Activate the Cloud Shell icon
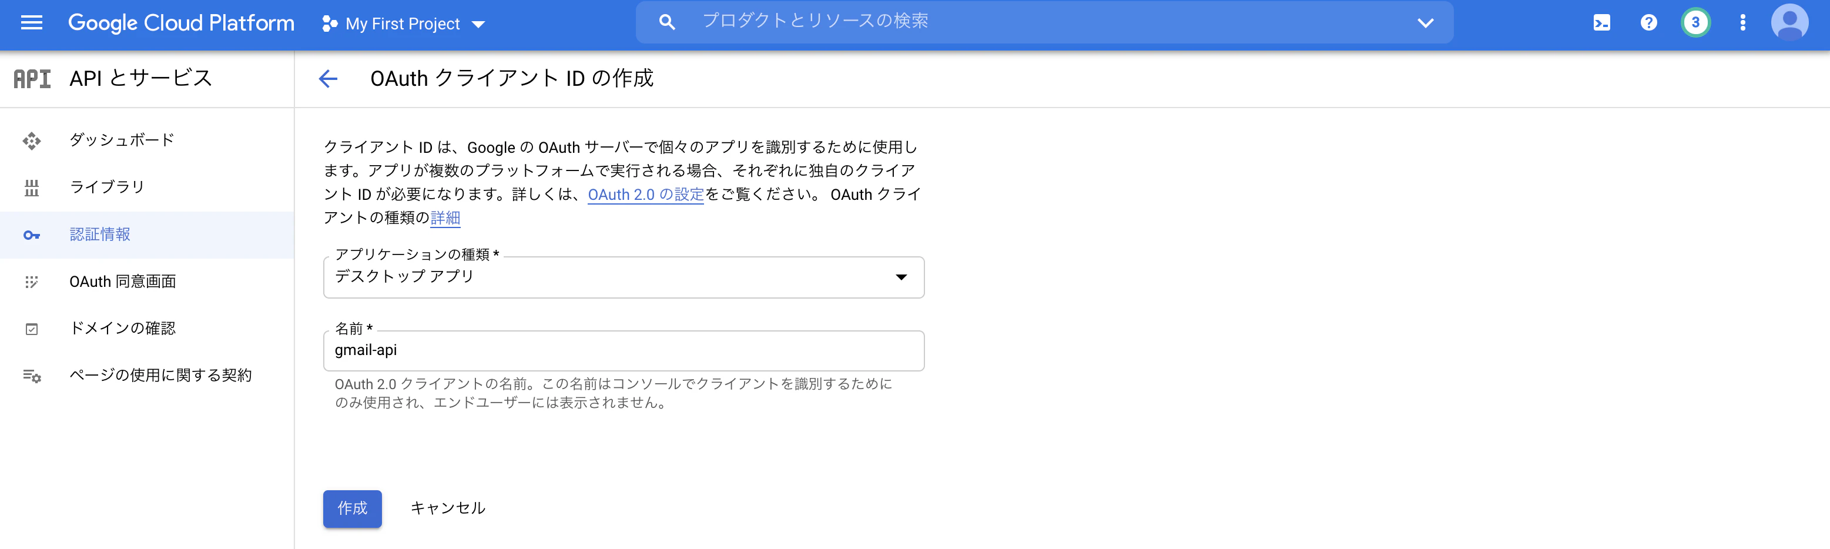Image resolution: width=1830 pixels, height=549 pixels. click(x=1601, y=23)
